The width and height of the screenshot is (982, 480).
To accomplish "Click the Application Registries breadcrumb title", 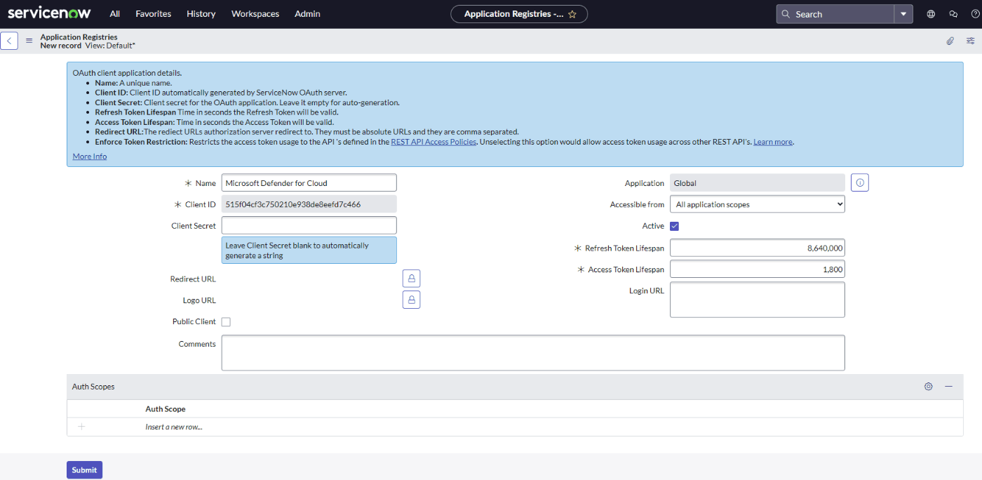I will pos(79,37).
